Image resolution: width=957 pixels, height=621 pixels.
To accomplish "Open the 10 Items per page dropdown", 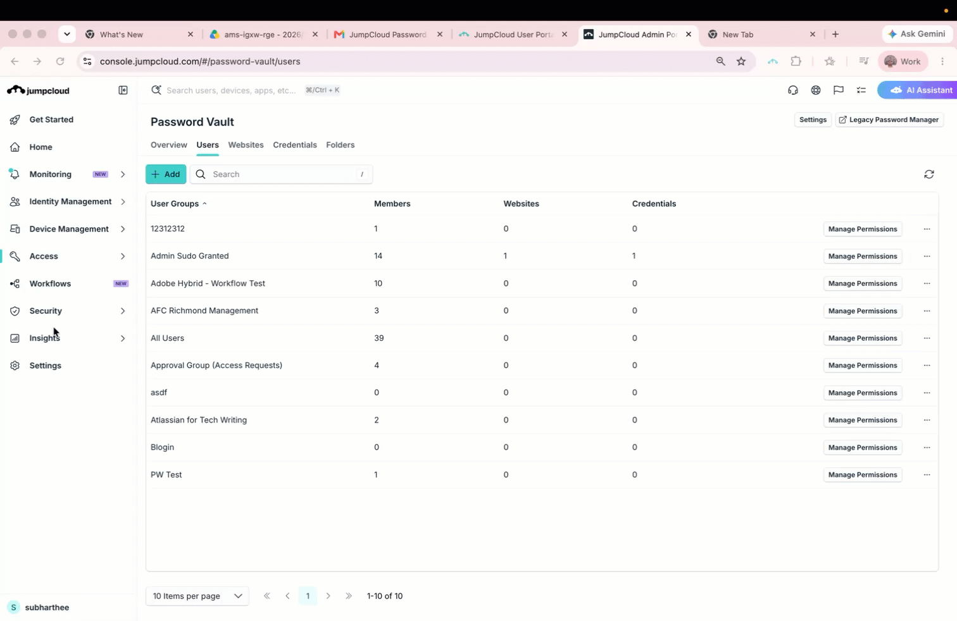I will 197,596.
